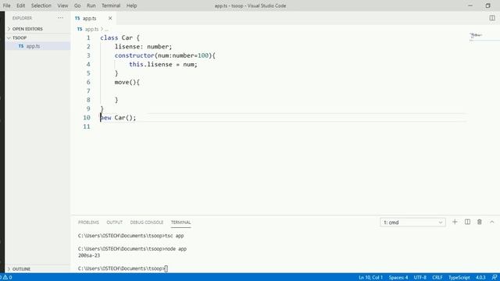The height and width of the screenshot is (281, 500).
Task: Click 'move(){' on line 6
Action: (127, 82)
